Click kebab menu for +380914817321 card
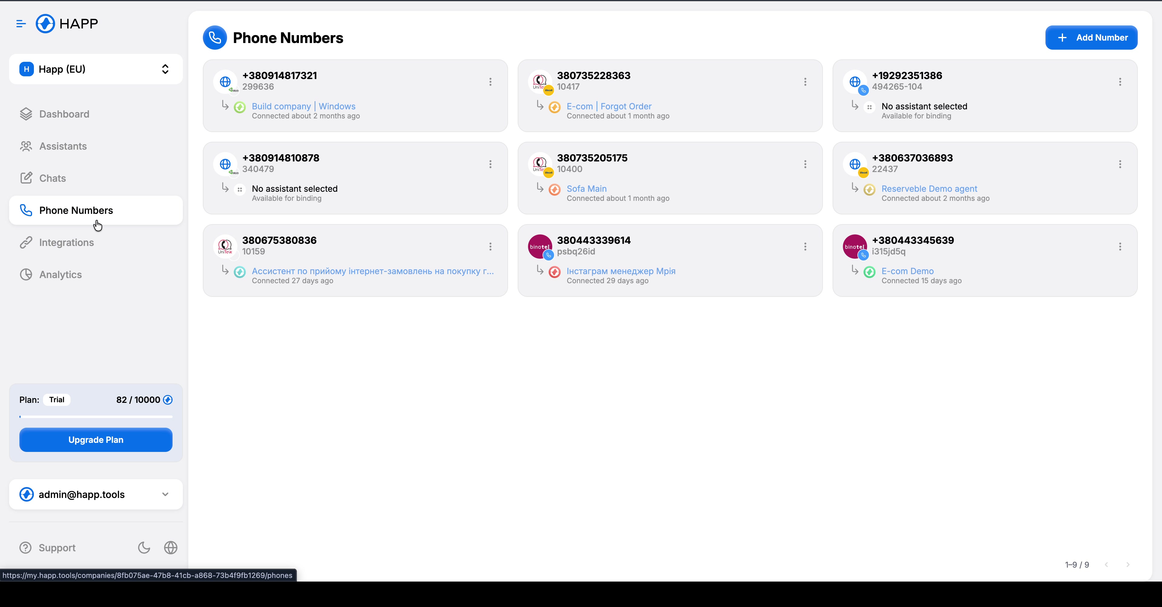Image resolution: width=1162 pixels, height=607 pixels. pos(490,82)
